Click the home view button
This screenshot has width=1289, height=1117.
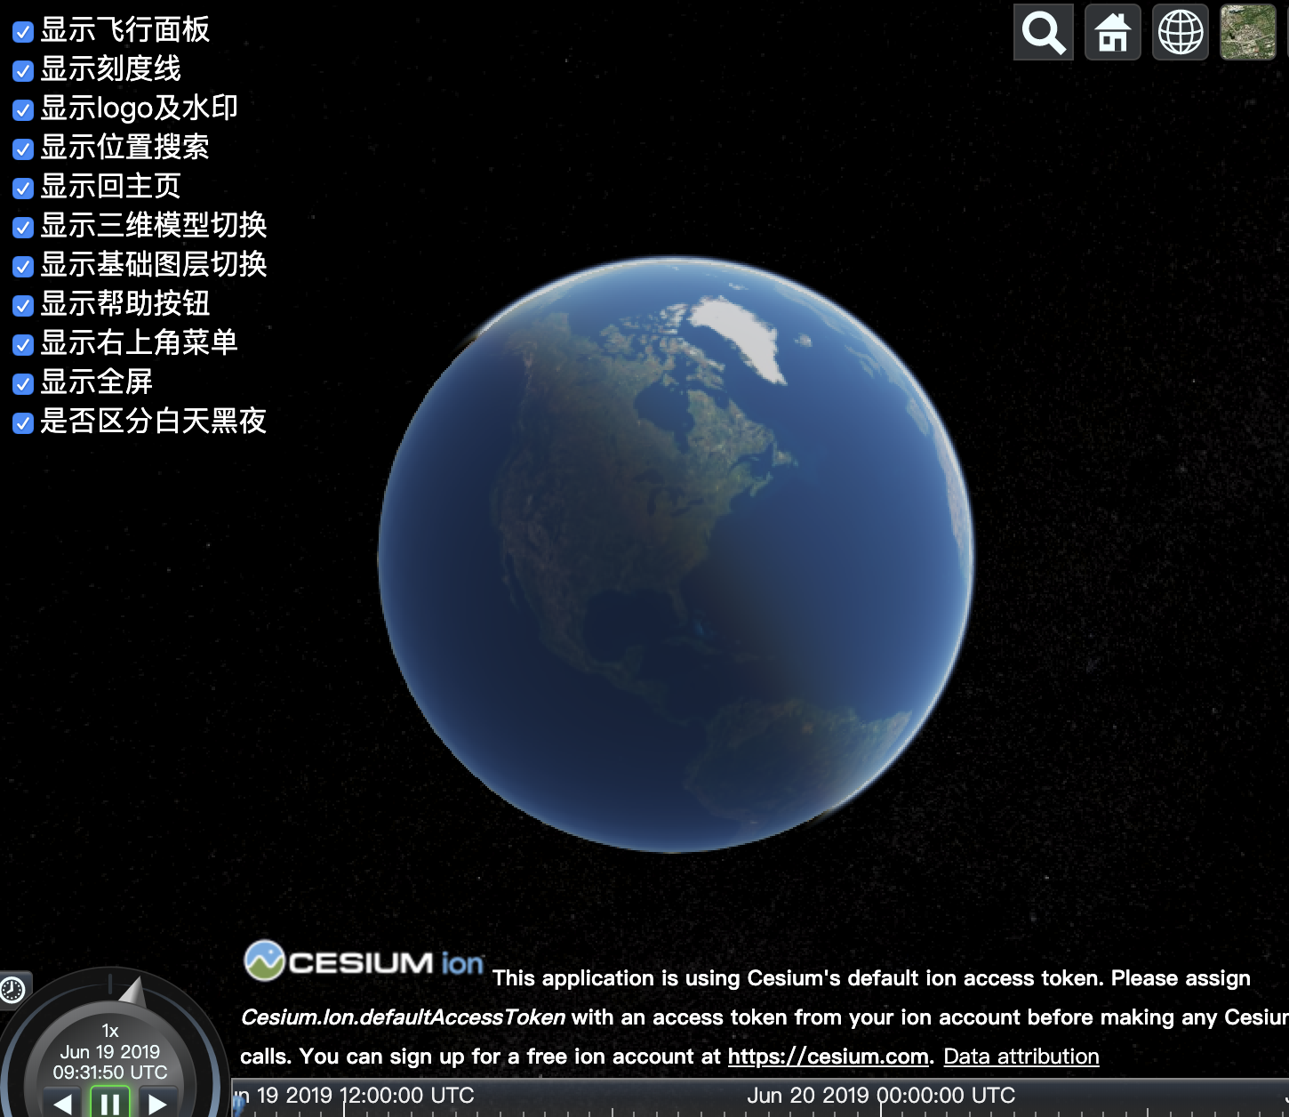click(1112, 32)
